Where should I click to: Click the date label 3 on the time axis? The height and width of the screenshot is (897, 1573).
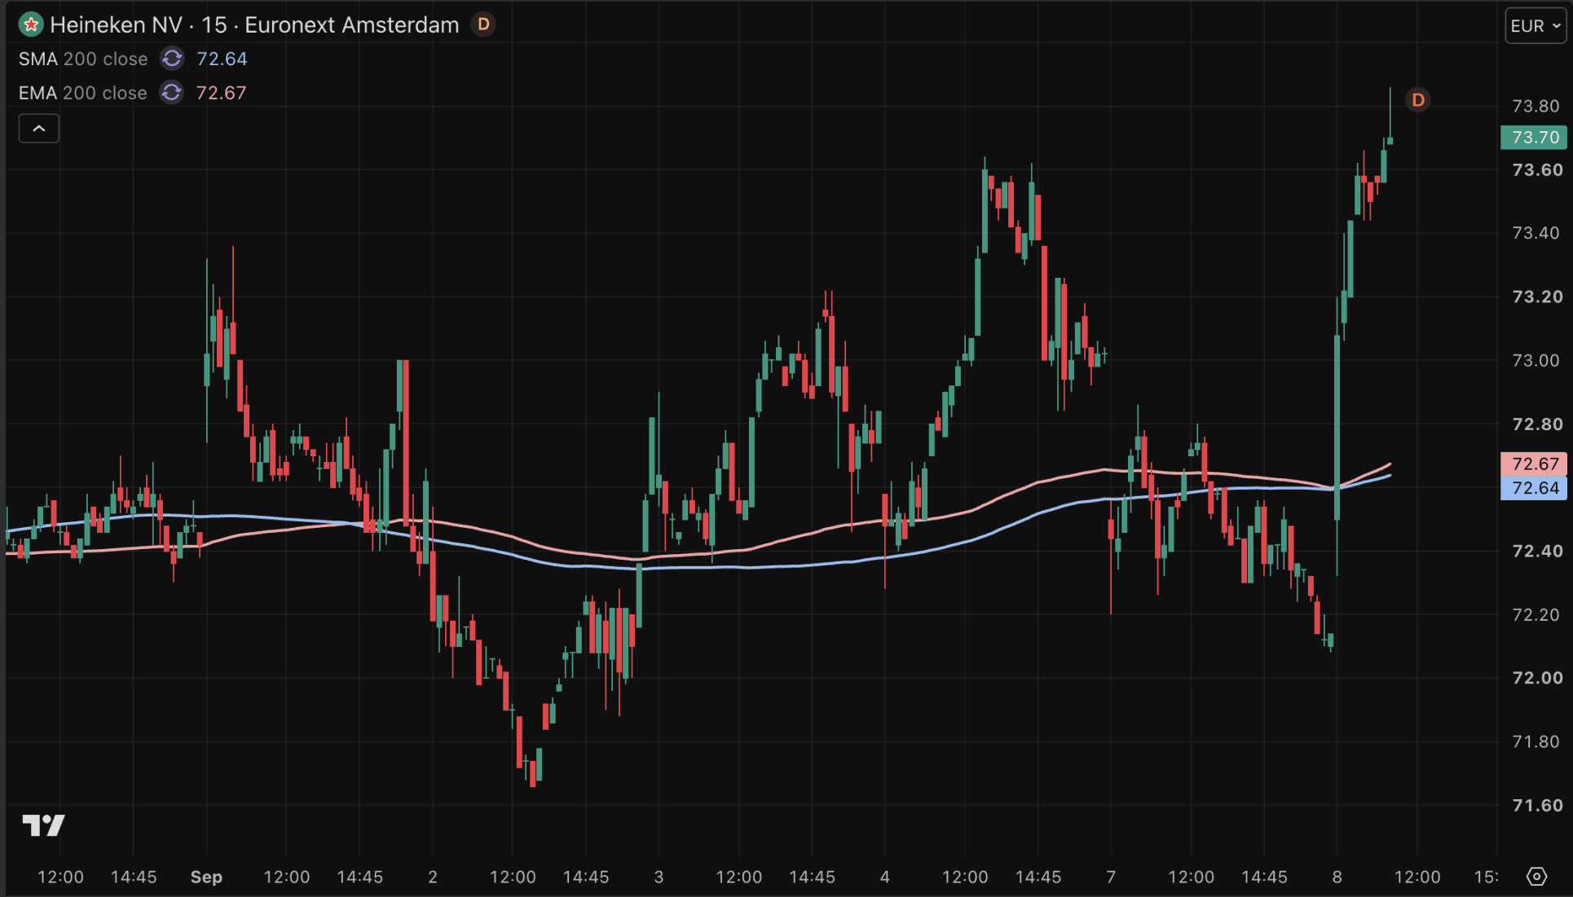click(659, 877)
